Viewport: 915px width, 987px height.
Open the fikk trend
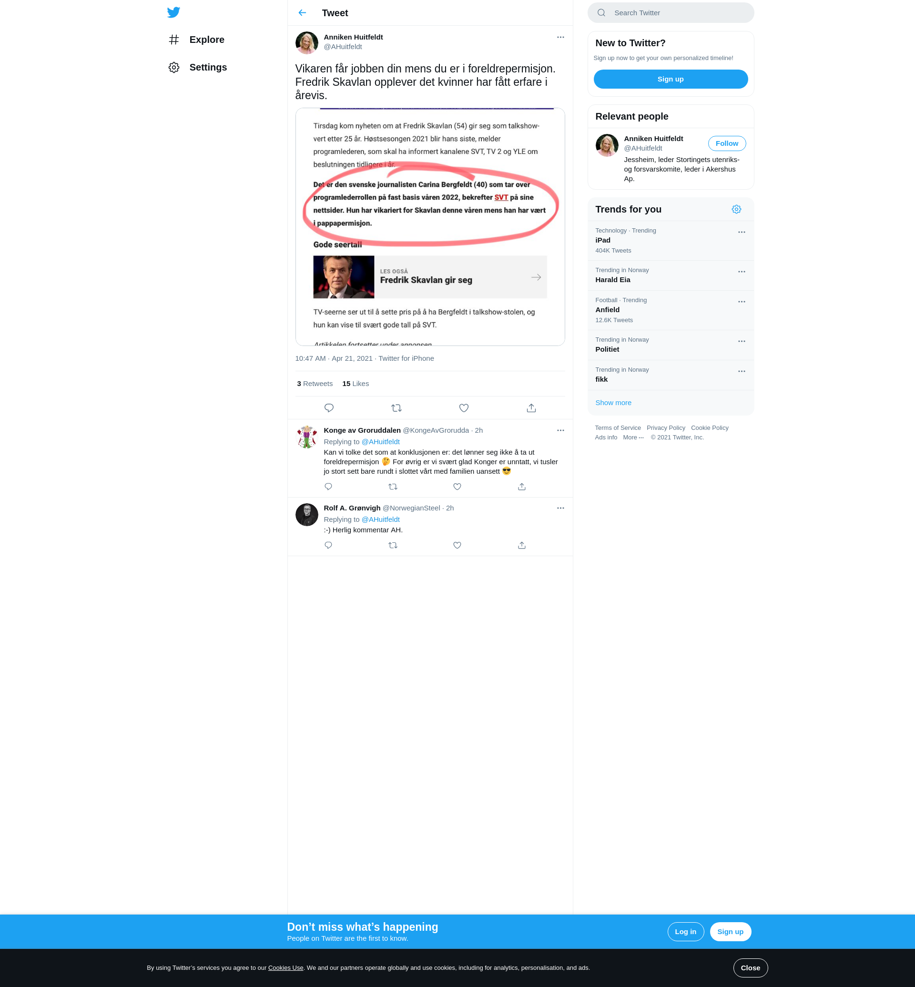coord(671,375)
